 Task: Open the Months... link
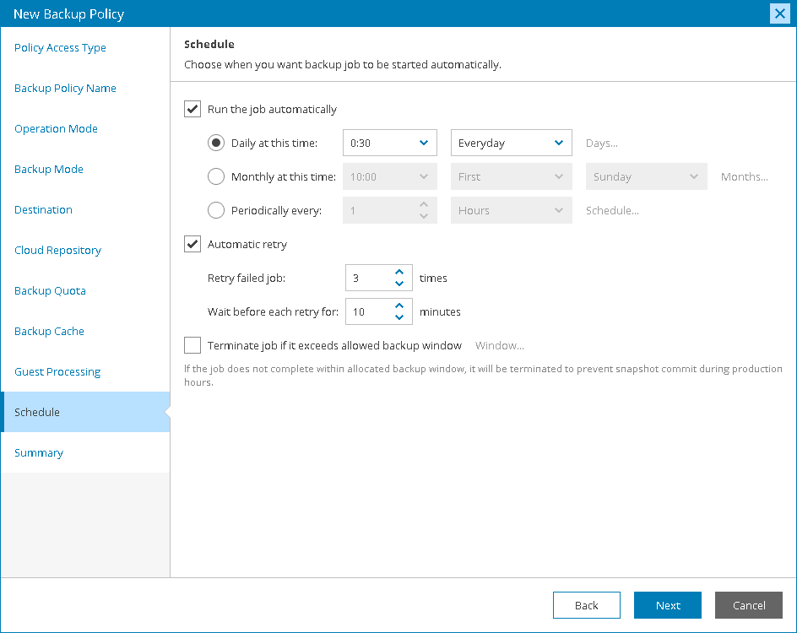[x=744, y=176]
